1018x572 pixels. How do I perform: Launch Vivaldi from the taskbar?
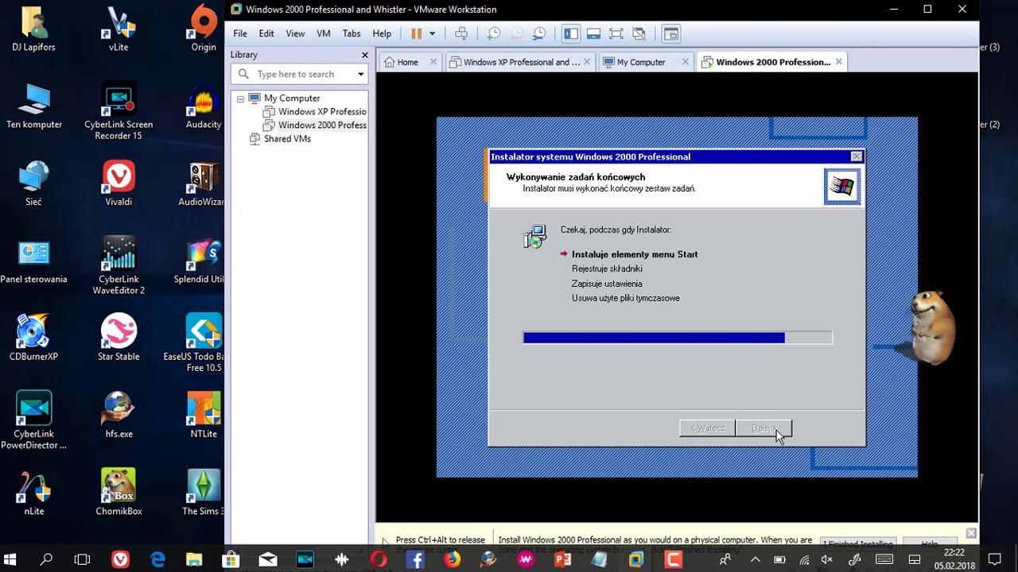(120, 560)
